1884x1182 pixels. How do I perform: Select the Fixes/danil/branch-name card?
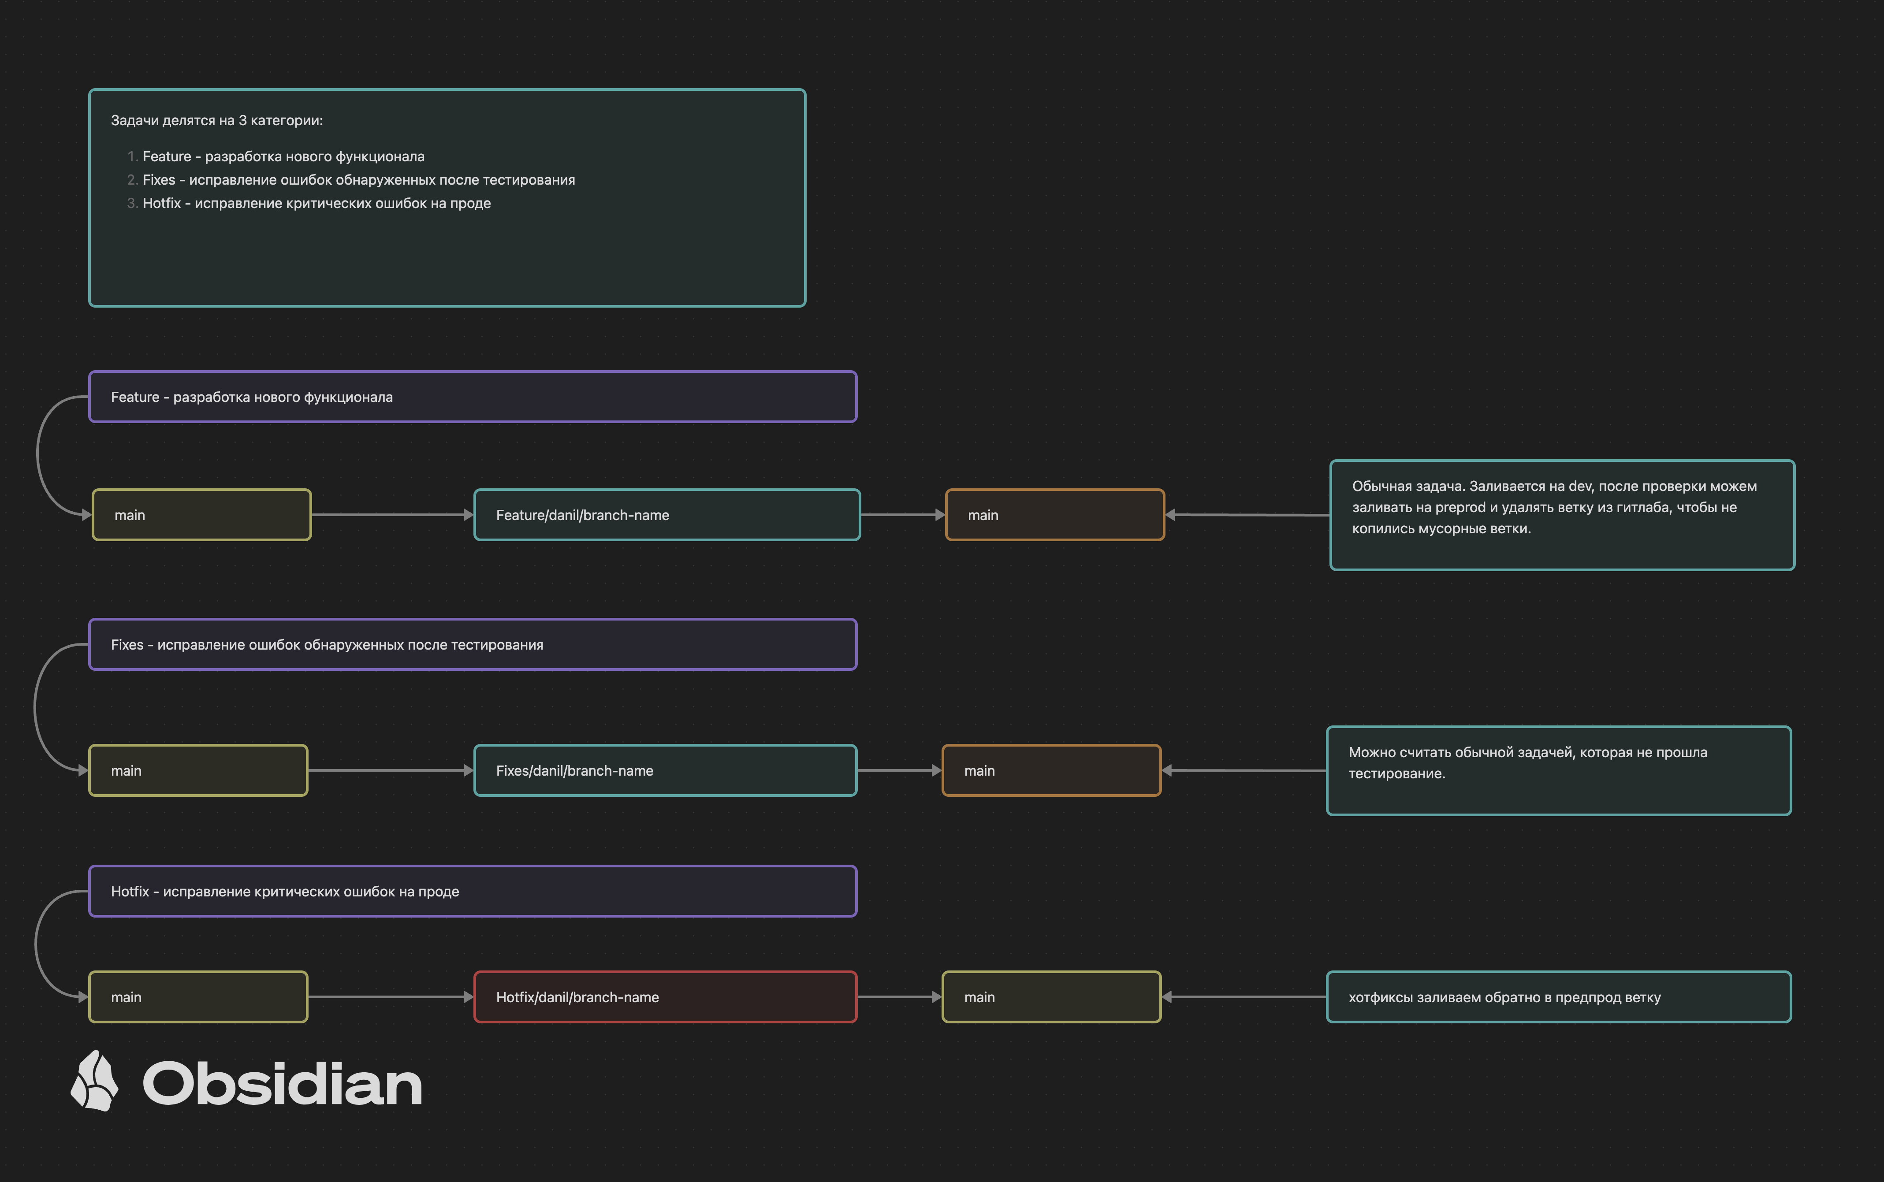coord(664,771)
